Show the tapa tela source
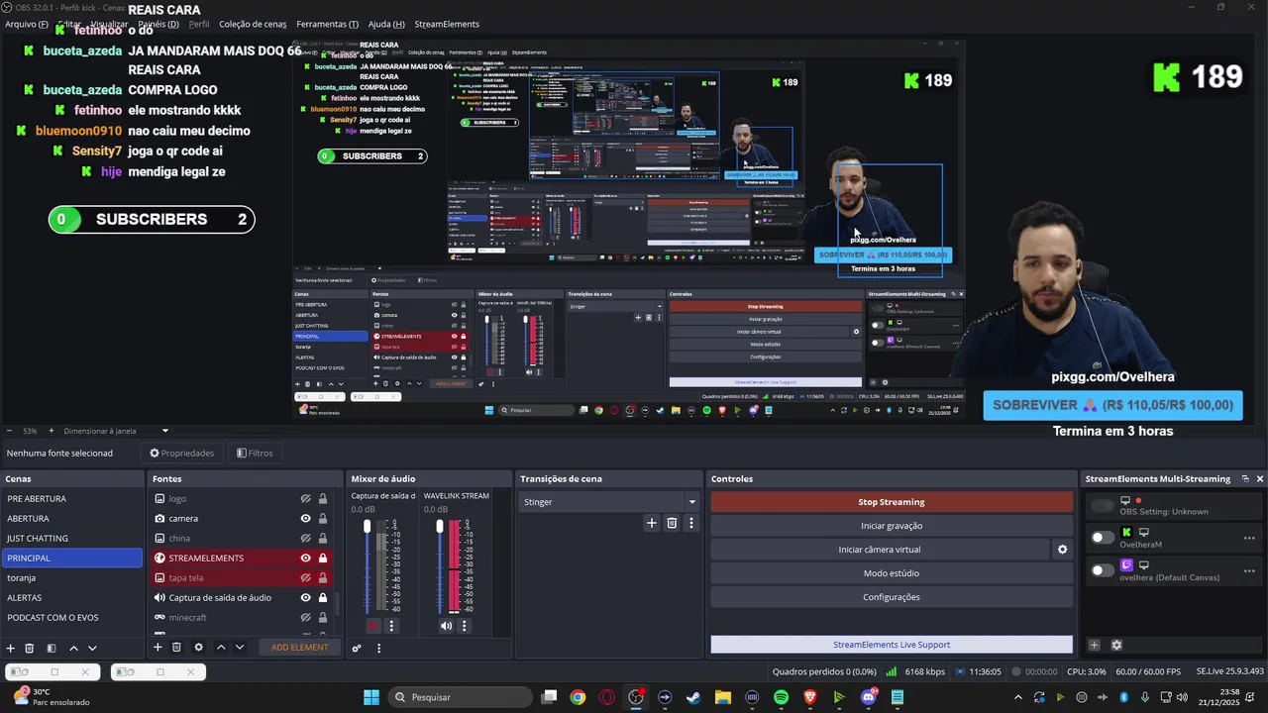 click(306, 578)
